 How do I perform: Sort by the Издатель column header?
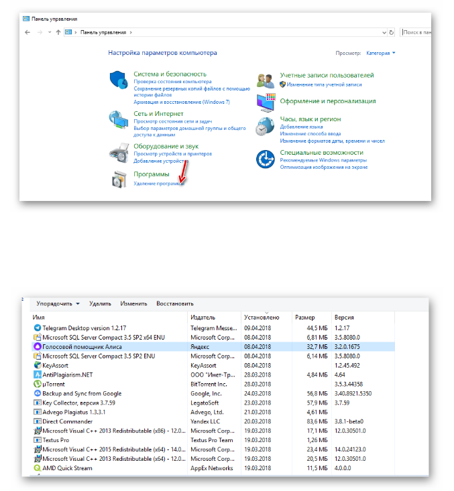[x=215, y=318]
